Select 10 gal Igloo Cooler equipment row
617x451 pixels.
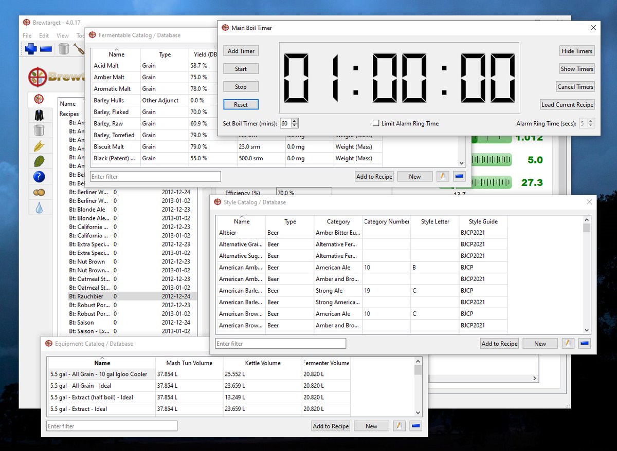click(199, 374)
